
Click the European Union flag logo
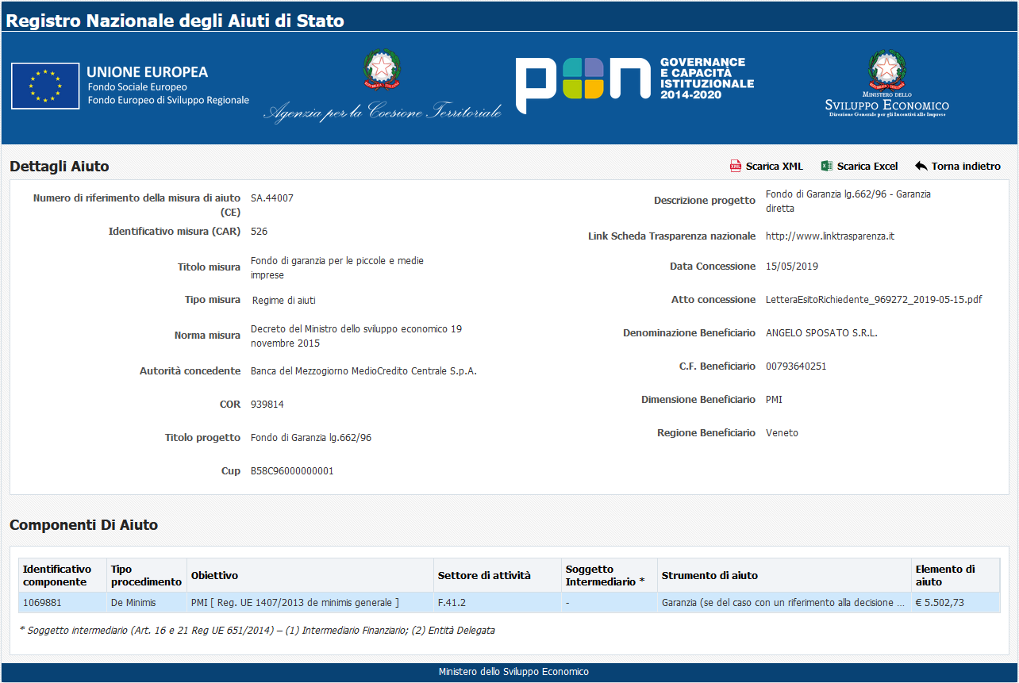(45, 86)
